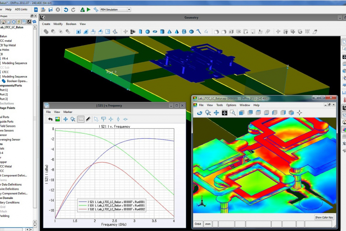
Task: Select the Field Sensors tree item
Action: [8, 126]
